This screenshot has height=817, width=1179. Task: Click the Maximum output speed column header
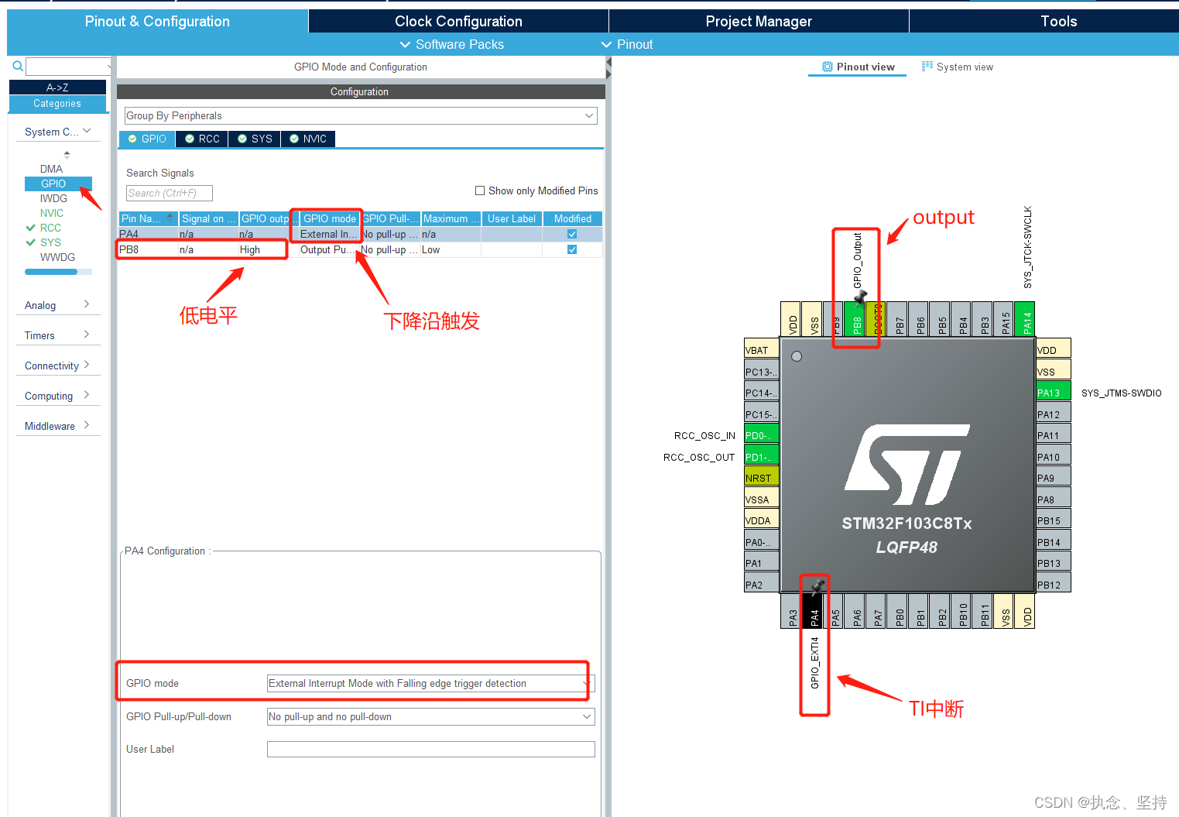[x=451, y=218]
